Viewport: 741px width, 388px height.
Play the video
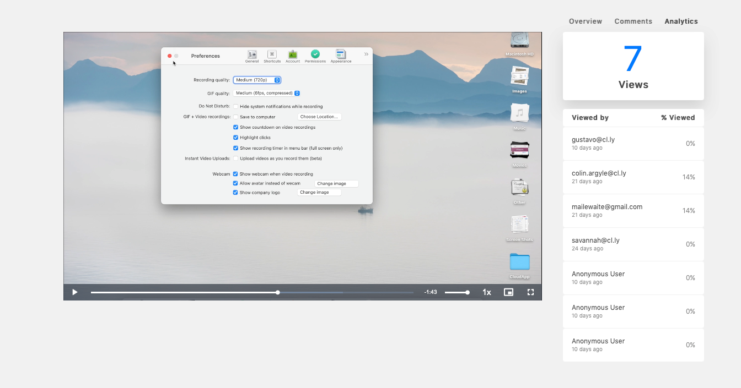(x=75, y=292)
